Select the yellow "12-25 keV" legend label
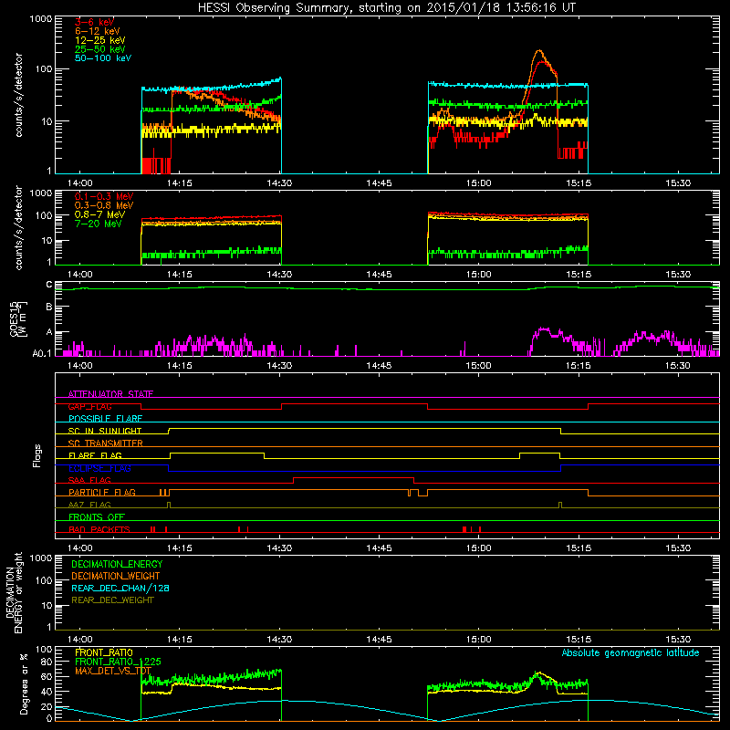This screenshot has width=730, height=730. click(100, 40)
